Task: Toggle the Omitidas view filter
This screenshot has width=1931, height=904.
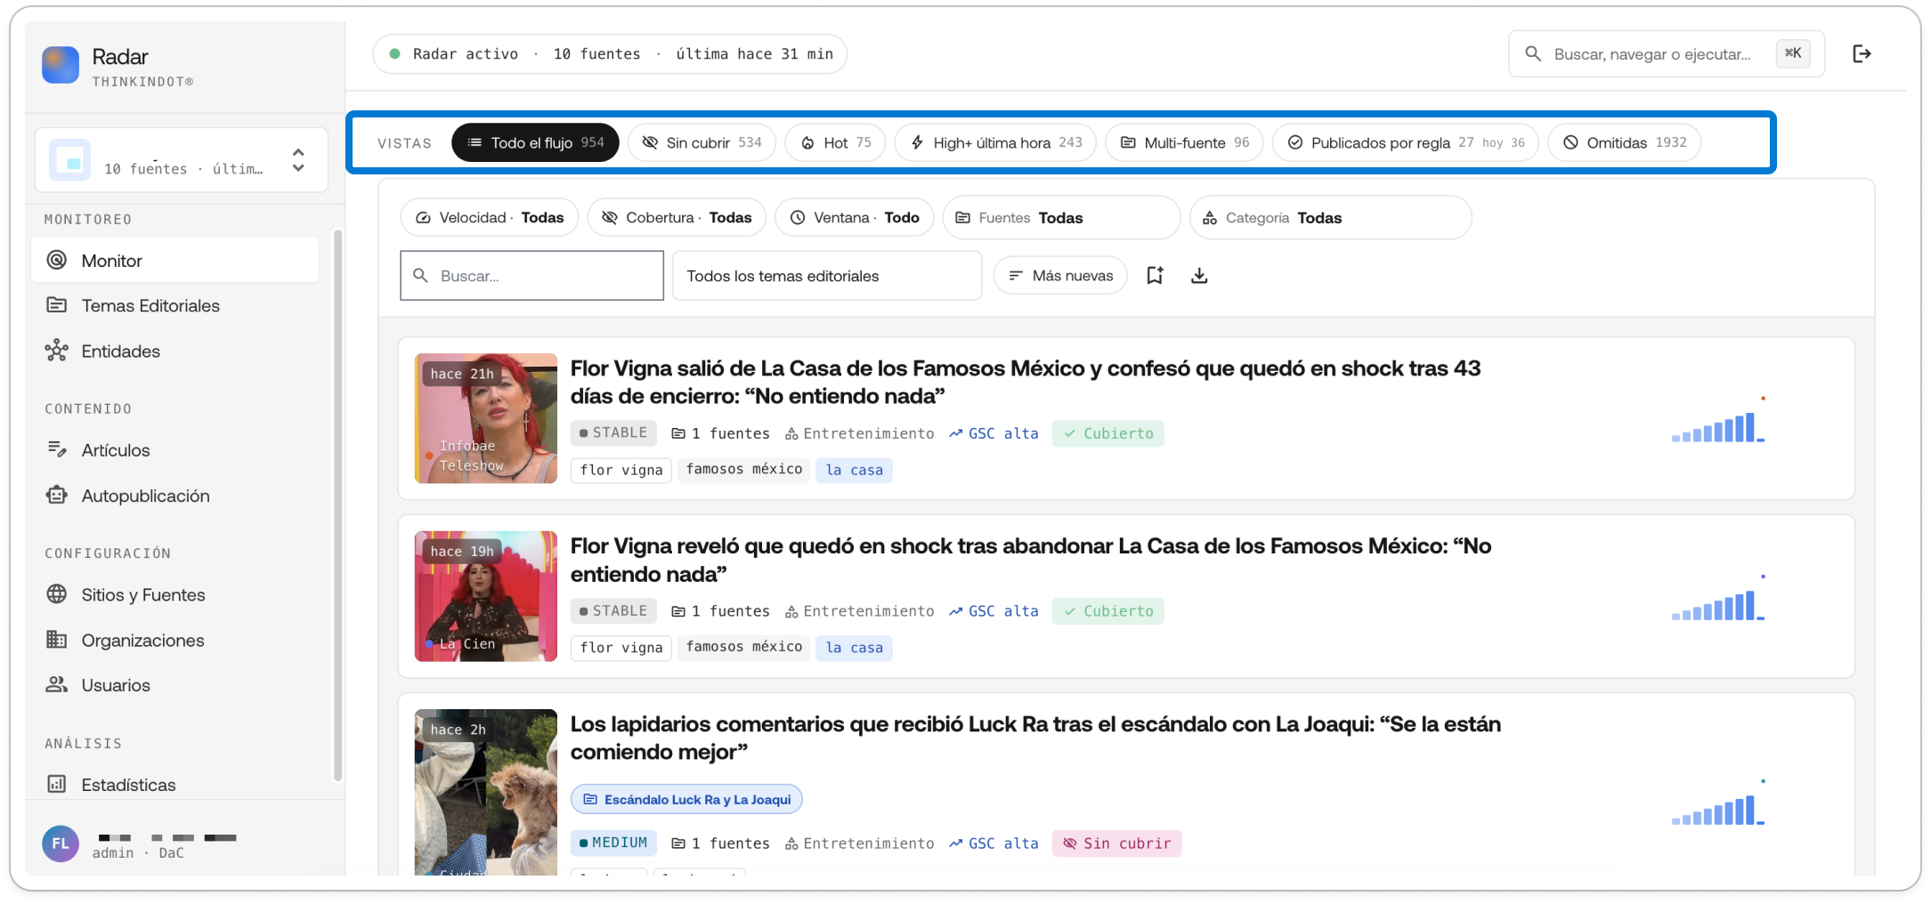Action: pyautogui.click(x=1625, y=142)
